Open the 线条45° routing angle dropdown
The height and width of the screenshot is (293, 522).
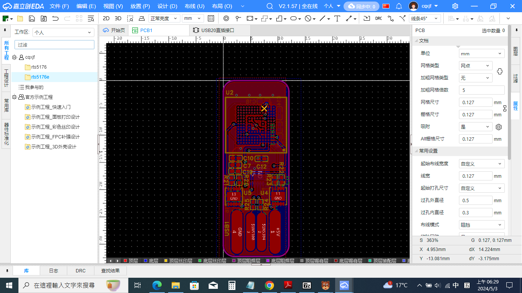click(x=425, y=18)
